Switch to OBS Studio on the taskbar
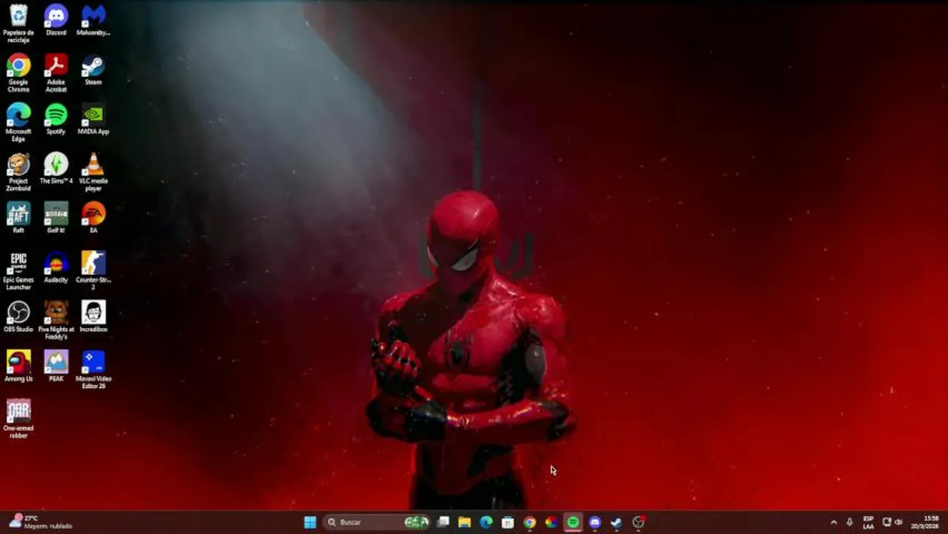948x534 pixels. pyautogui.click(x=638, y=522)
